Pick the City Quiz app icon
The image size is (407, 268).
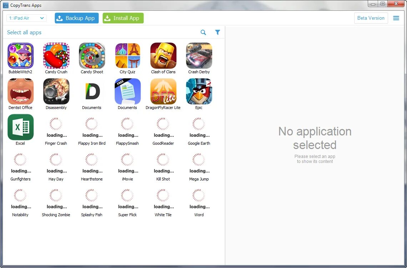[127, 56]
